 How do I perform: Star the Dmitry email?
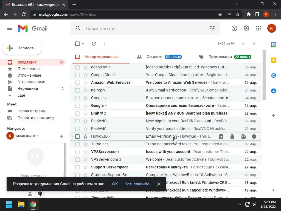point(86,113)
